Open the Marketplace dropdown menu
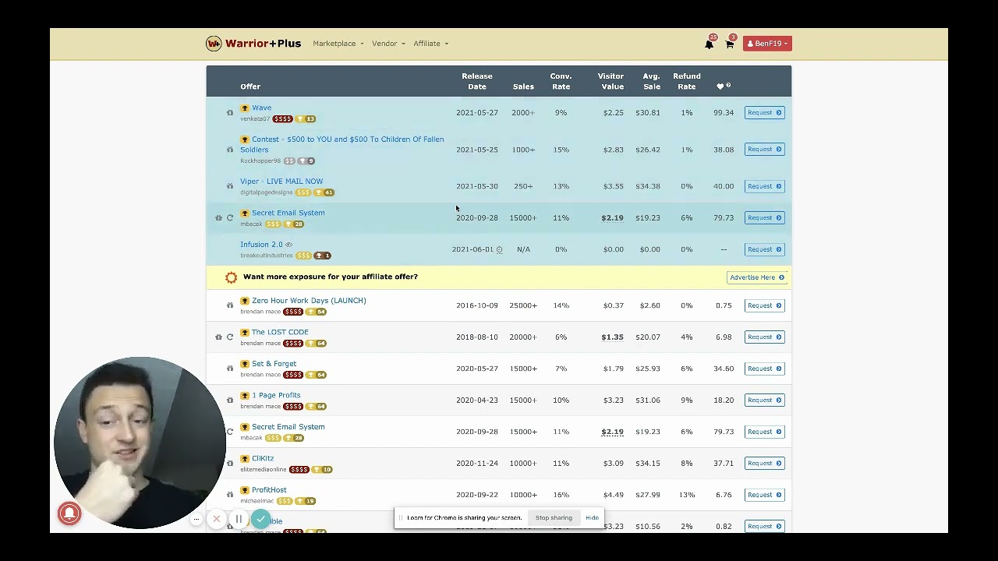This screenshot has width=998, height=561. (338, 44)
